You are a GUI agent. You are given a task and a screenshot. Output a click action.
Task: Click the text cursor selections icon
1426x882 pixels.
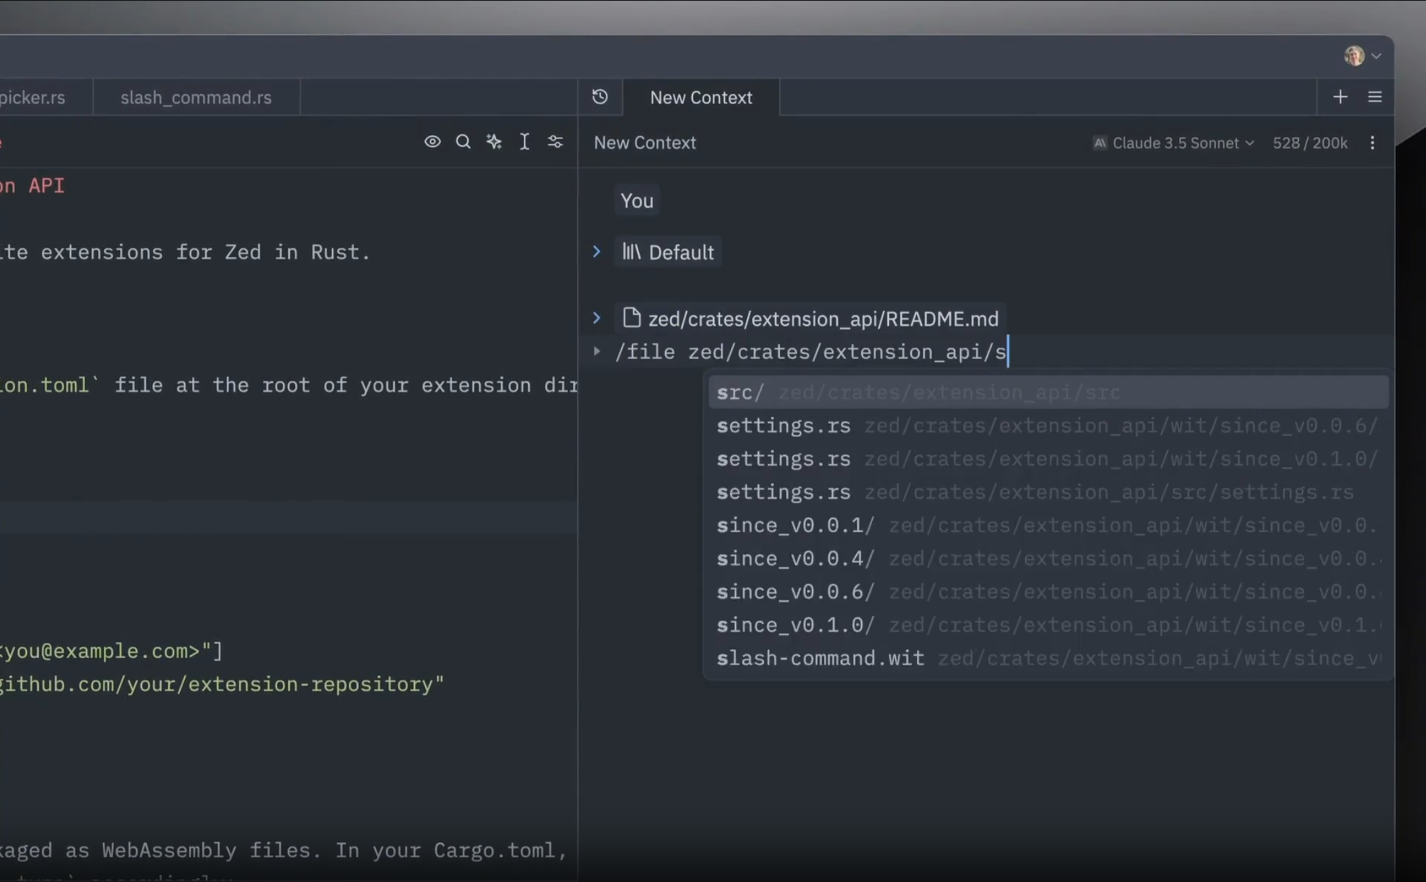point(524,142)
